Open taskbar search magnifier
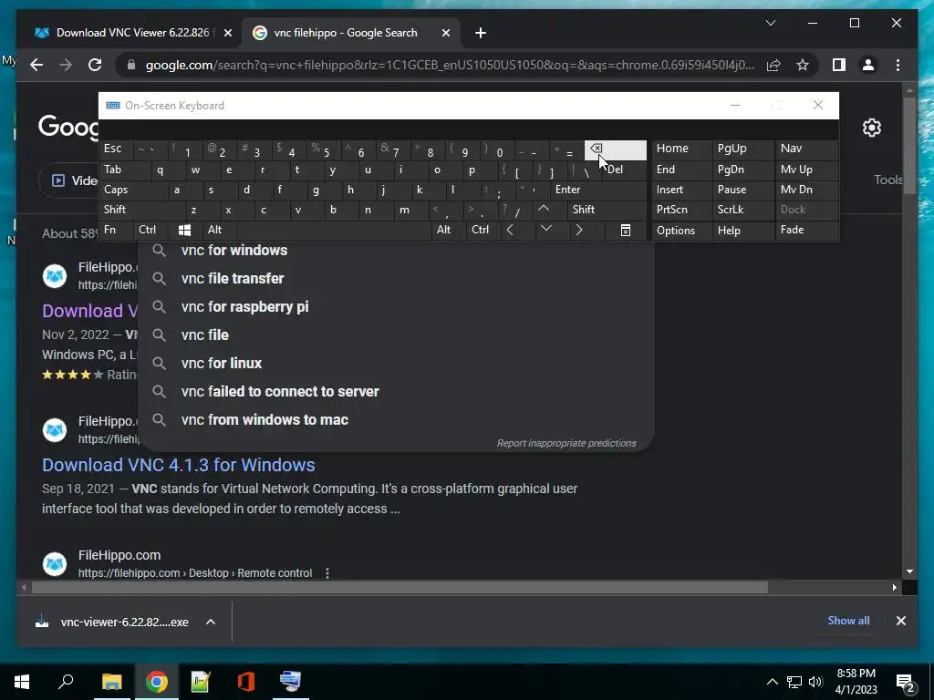This screenshot has width=934, height=700. tap(66, 682)
